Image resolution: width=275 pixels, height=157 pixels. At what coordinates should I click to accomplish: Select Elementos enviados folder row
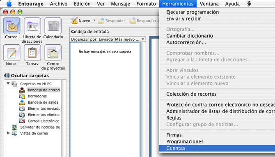click(x=32, y=109)
